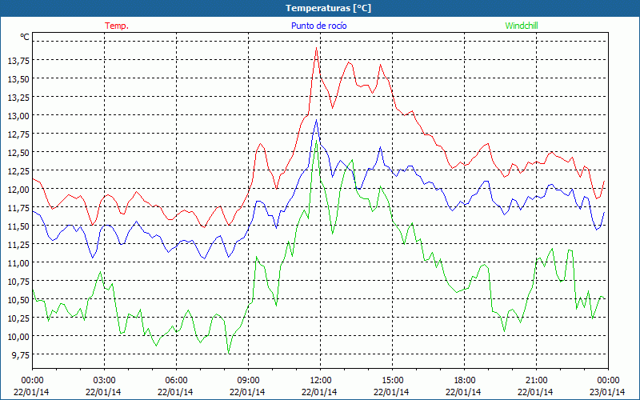Select the 13,25 y-axis value

(x=18, y=97)
